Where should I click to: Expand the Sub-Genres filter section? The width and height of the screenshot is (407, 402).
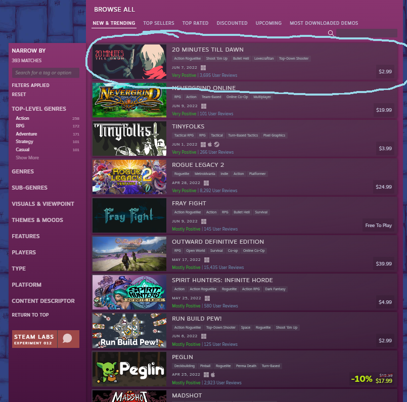[x=30, y=188]
